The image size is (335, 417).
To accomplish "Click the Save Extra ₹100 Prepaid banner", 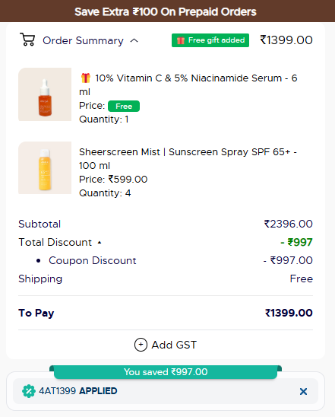I will point(167,11).
